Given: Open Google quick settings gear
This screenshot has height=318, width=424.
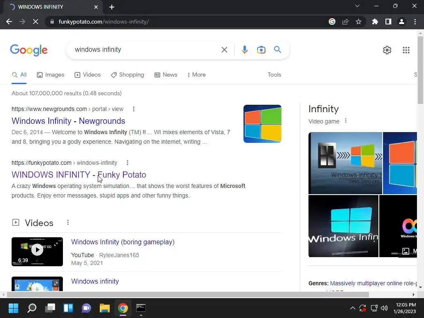Looking at the screenshot, I should (387, 50).
